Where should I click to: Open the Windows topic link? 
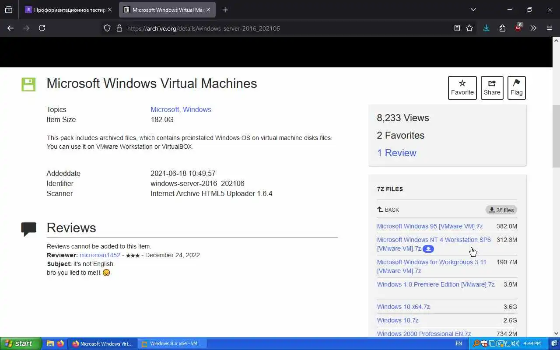click(197, 109)
